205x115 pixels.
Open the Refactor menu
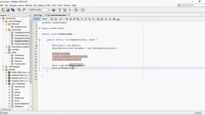pos(29,5)
